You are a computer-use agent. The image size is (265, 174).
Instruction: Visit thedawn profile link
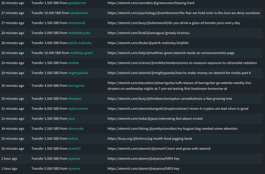point(75,99)
